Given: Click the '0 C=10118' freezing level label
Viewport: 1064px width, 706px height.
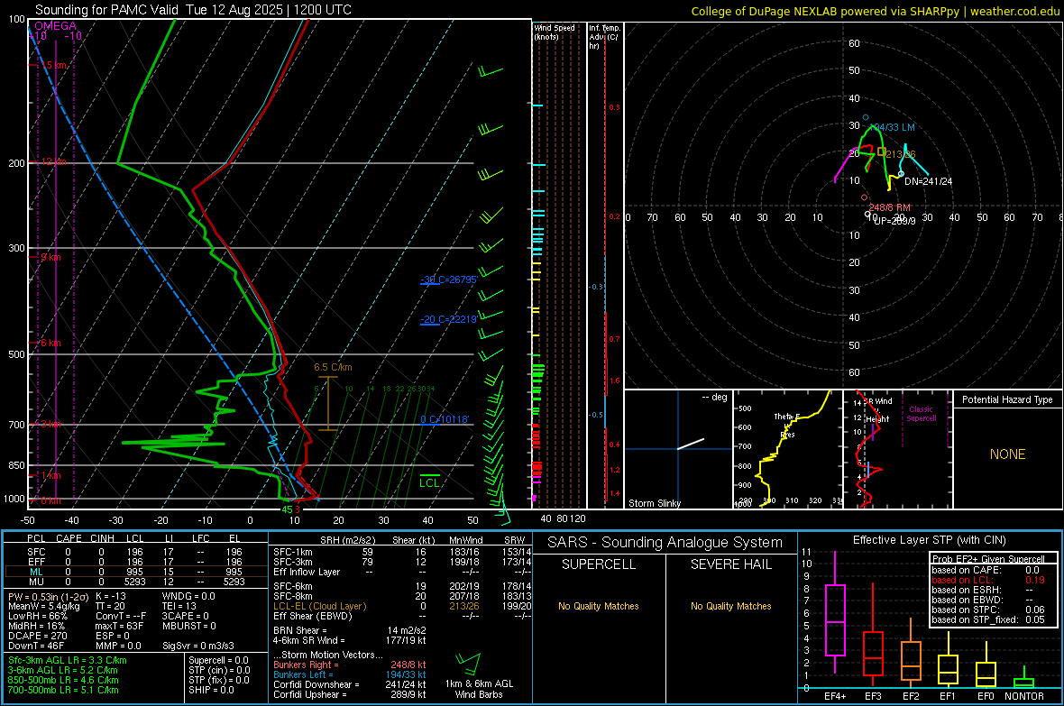Looking at the screenshot, I should [445, 419].
